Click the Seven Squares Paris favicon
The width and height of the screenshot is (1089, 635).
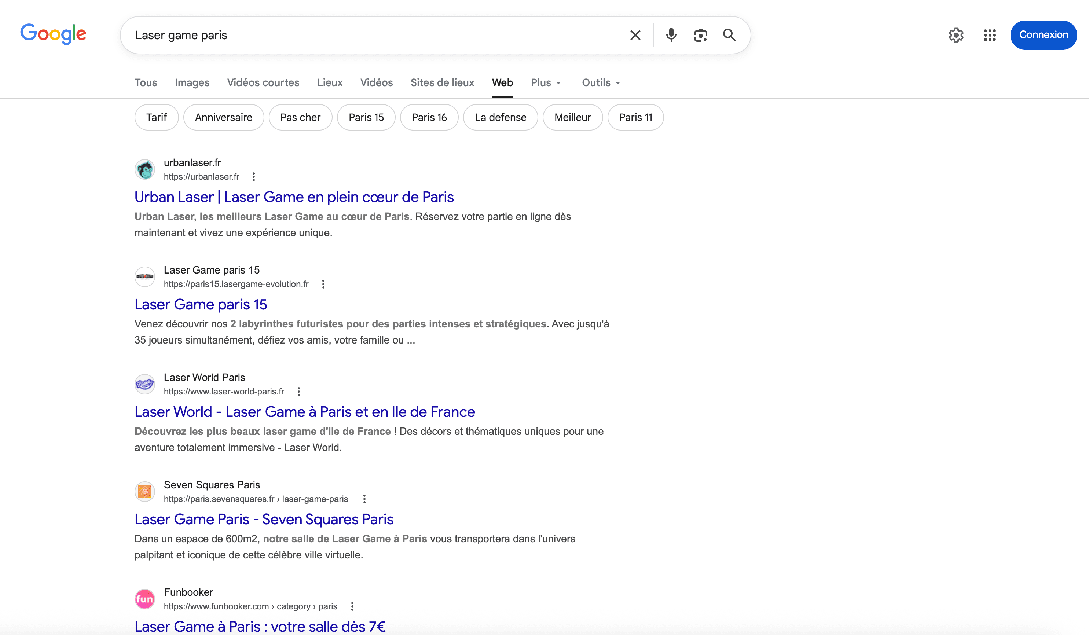(x=145, y=492)
